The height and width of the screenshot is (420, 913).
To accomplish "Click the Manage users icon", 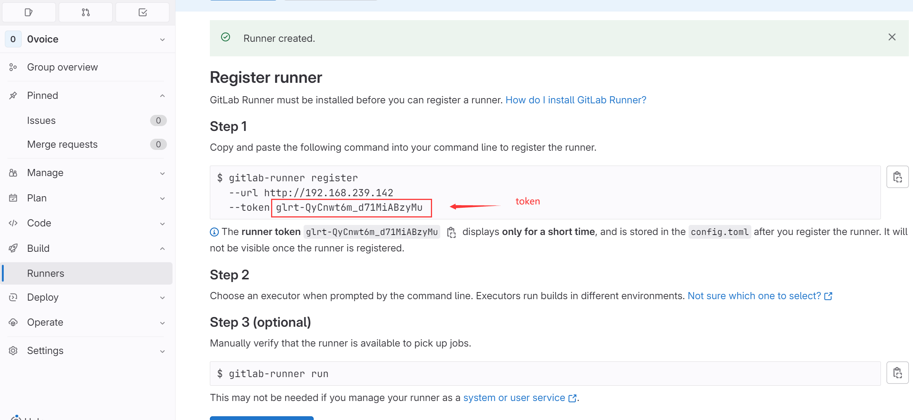I will 13,173.
